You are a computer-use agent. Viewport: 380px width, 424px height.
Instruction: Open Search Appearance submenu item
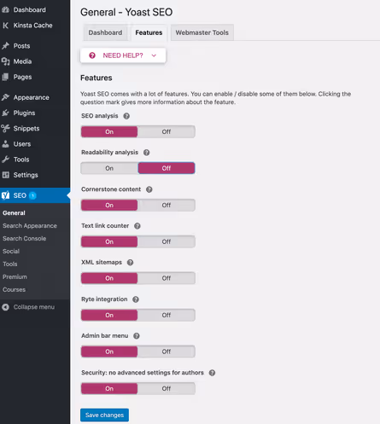[30, 226]
